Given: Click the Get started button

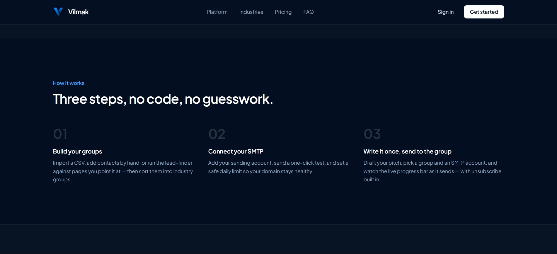Looking at the screenshot, I should pos(484,12).
